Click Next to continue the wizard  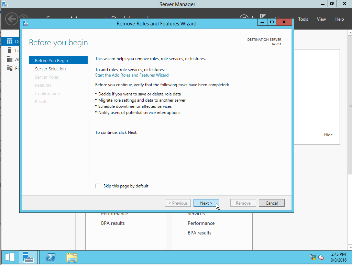pos(206,203)
